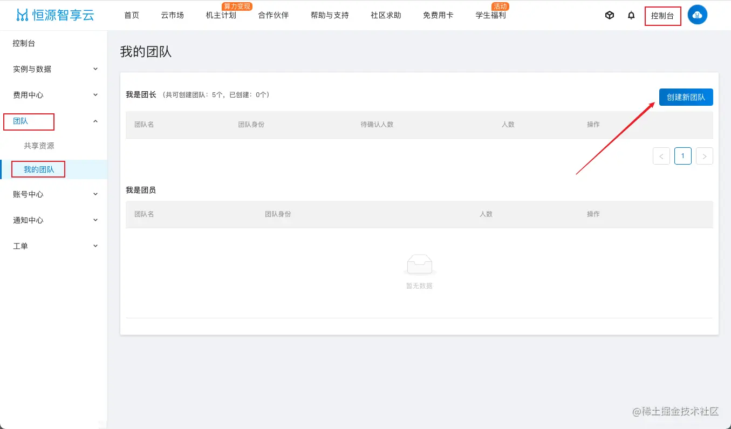Screen dimensions: 731x429
Task: Click the 我的团队 page heading
Action: click(146, 52)
